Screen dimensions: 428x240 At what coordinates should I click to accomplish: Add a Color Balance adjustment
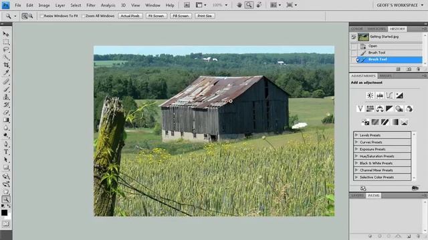380,109
